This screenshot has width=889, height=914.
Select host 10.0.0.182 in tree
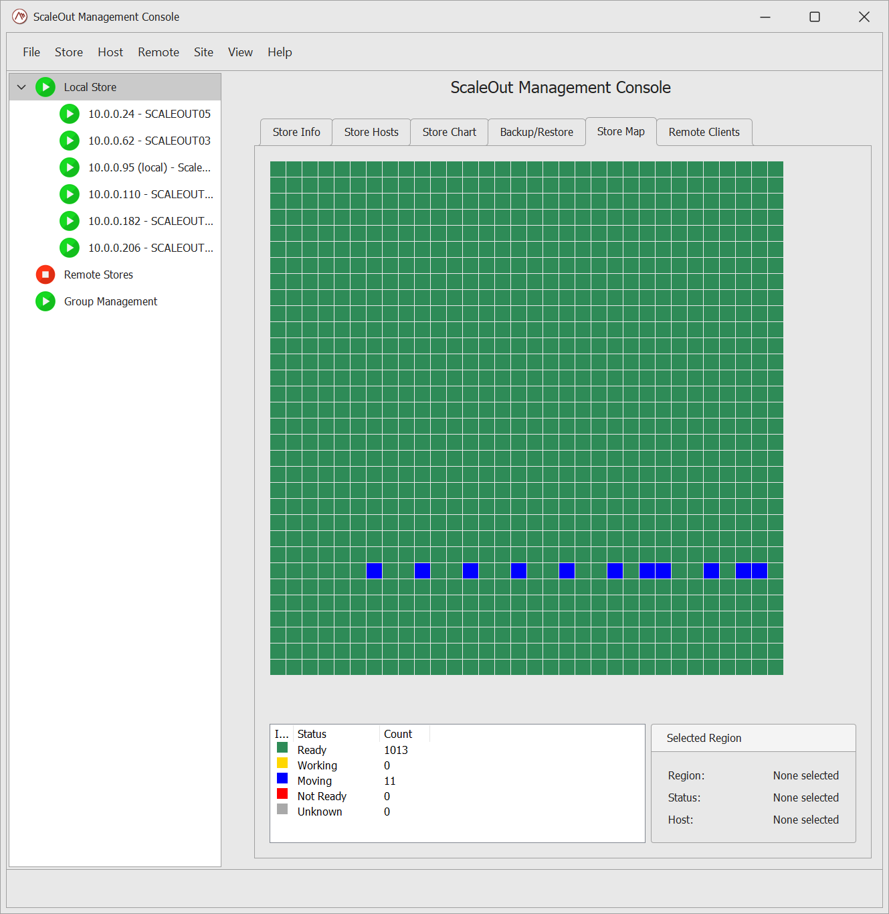tap(151, 221)
